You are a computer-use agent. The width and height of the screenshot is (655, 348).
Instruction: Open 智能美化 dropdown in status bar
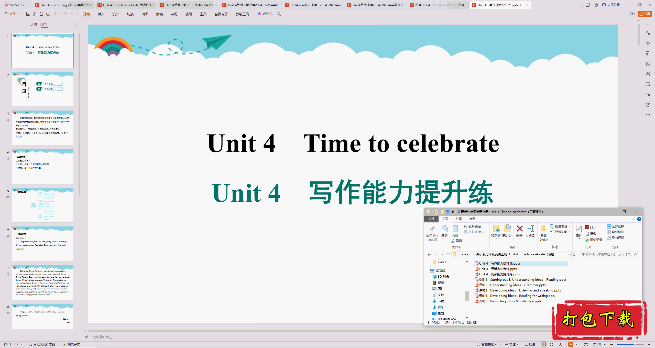(x=487, y=344)
